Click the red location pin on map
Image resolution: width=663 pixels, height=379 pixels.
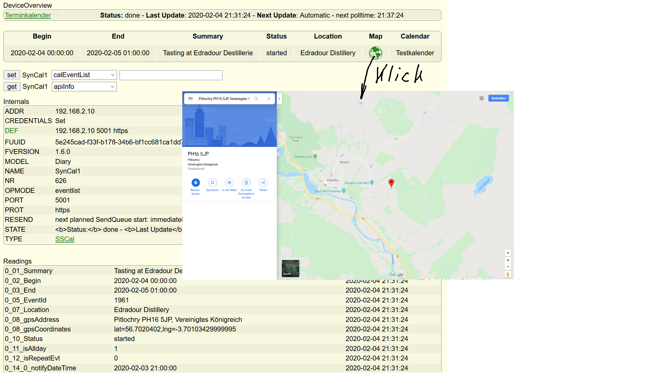point(391,183)
